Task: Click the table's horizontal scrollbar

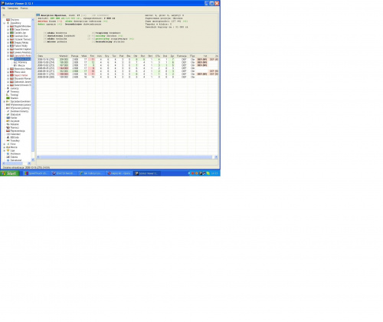Action: click(x=126, y=157)
